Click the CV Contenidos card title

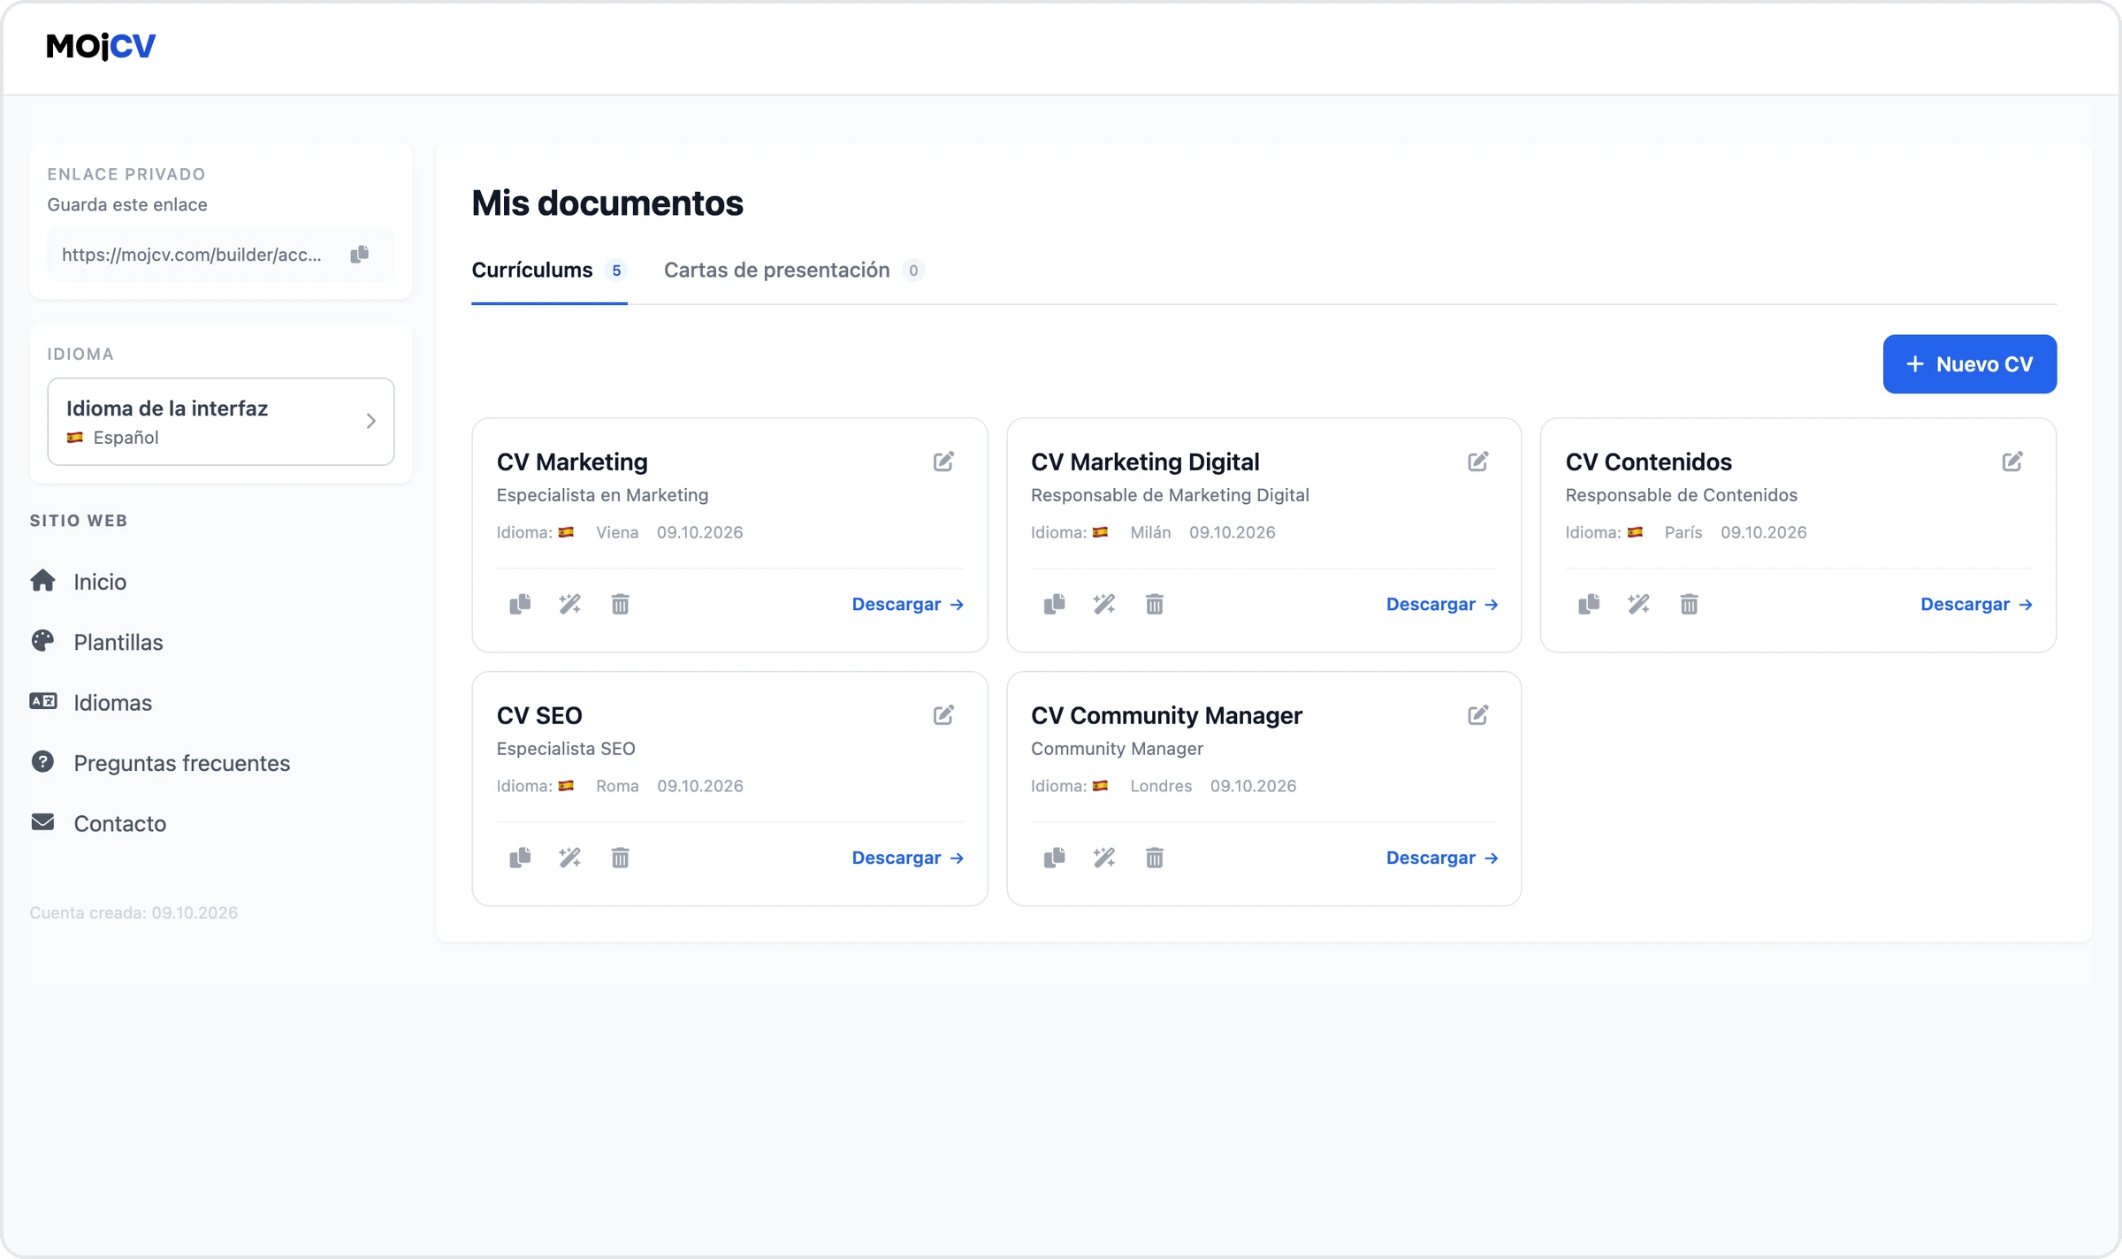(x=1648, y=462)
